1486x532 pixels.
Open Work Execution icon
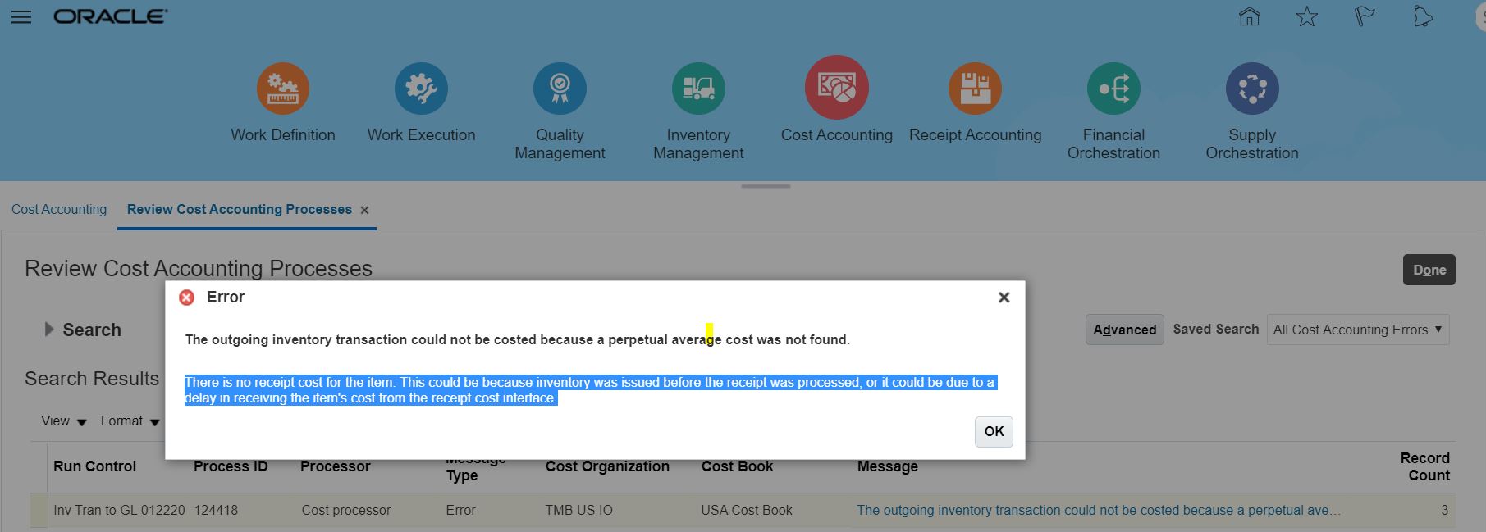coord(421,89)
